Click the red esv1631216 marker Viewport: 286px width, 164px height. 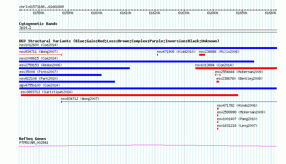coord(218,129)
